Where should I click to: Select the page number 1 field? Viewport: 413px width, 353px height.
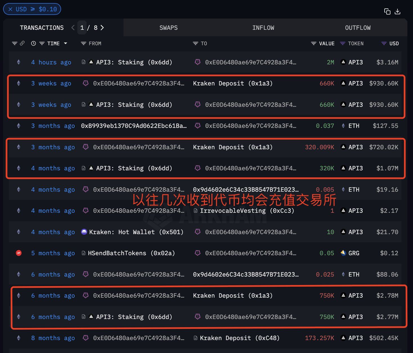click(82, 28)
